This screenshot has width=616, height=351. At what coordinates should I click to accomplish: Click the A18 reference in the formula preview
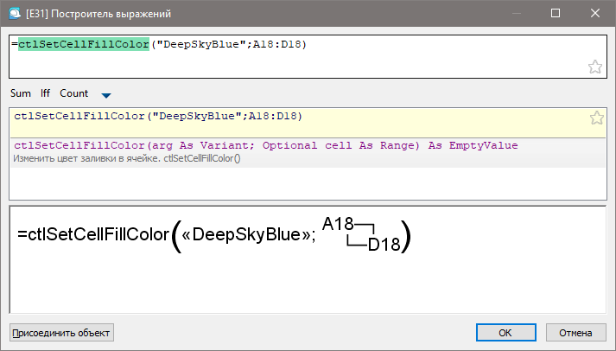click(338, 225)
